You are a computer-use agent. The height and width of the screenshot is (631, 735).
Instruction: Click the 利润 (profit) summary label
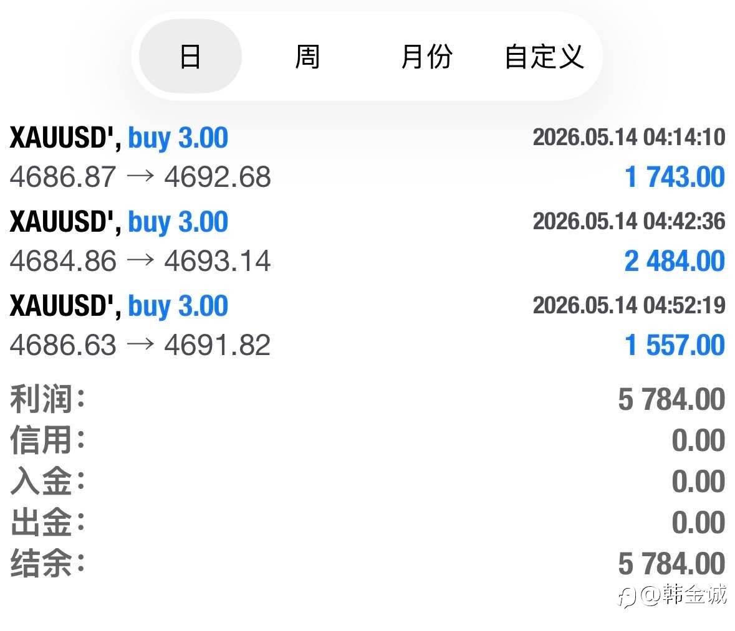tap(47, 399)
